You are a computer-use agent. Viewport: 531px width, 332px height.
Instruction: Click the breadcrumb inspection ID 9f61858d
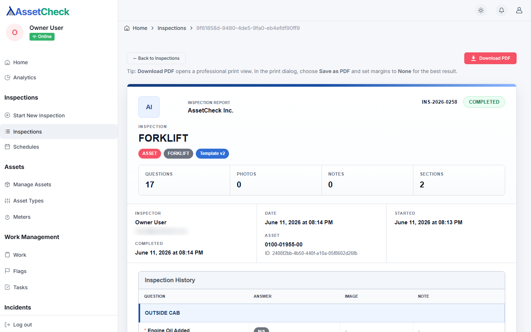point(248,28)
